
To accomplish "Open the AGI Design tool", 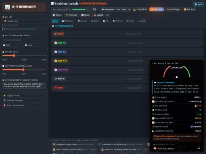I will [x=173, y=10].
